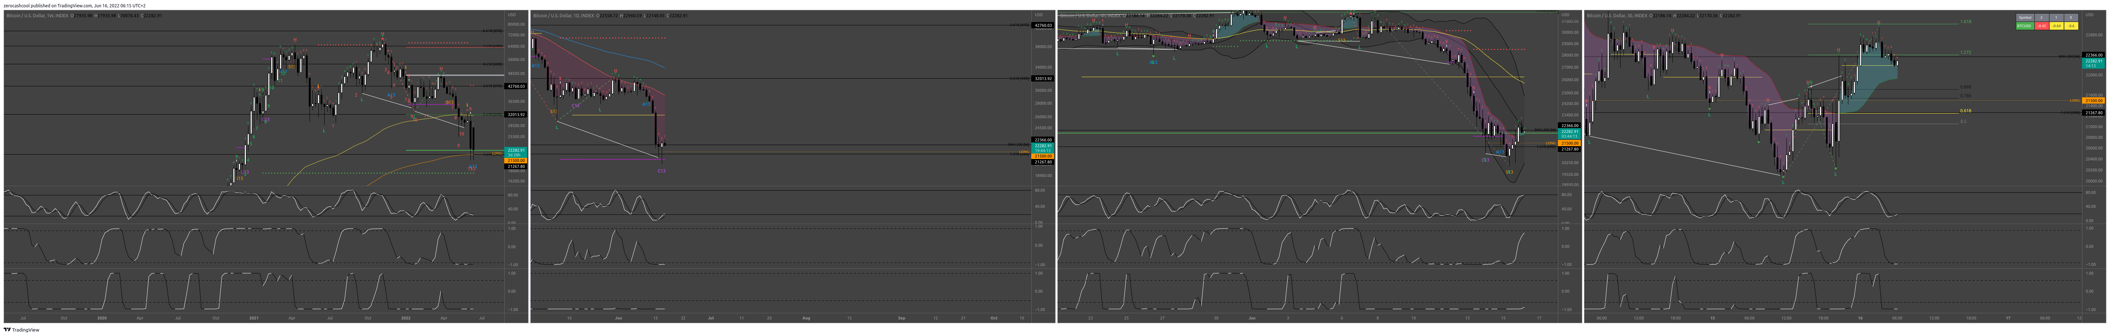
Task: Click the 2020 year label on the weekly time axis
Action: point(102,317)
